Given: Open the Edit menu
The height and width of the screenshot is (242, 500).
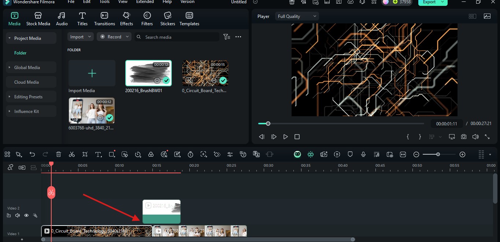Looking at the screenshot, I should (x=87, y=2).
